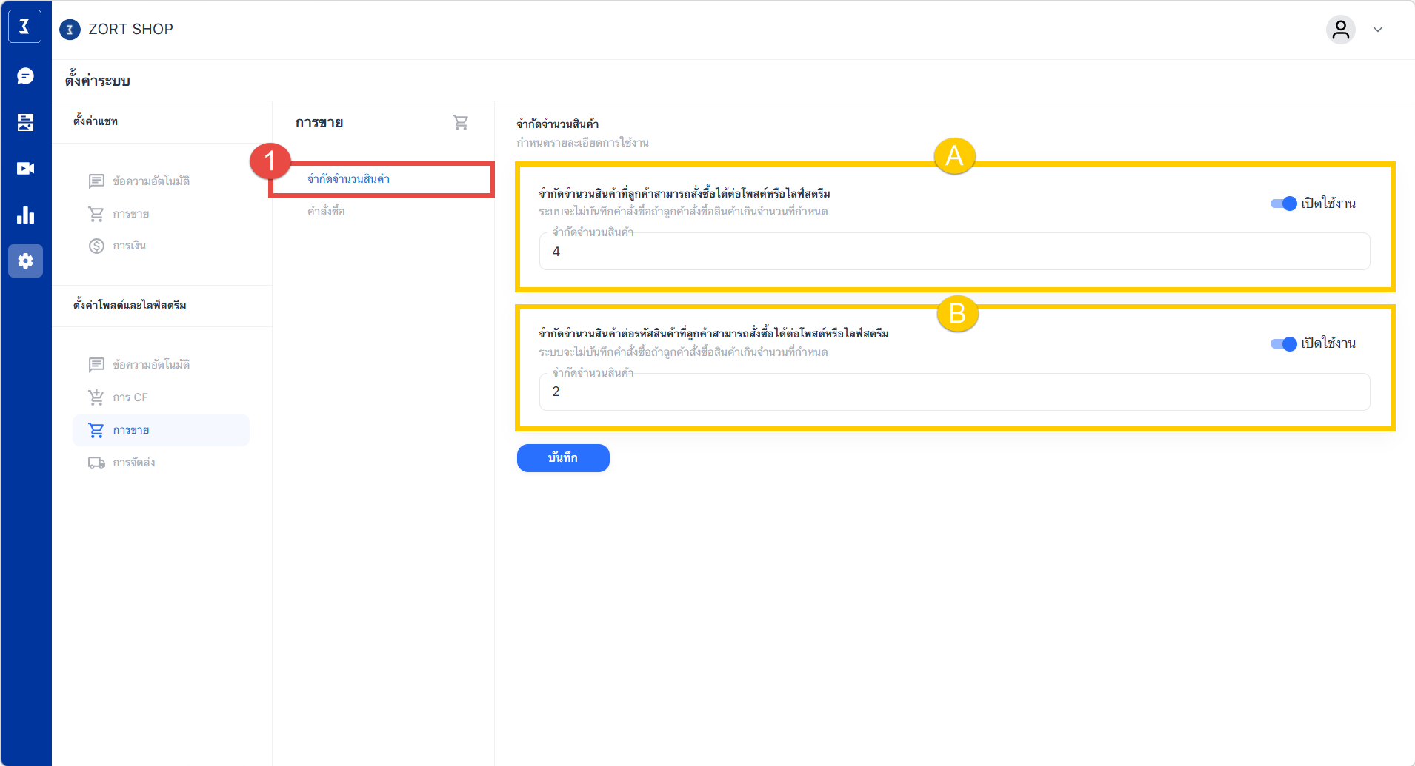Click the product limit field showing 2

pos(954,392)
